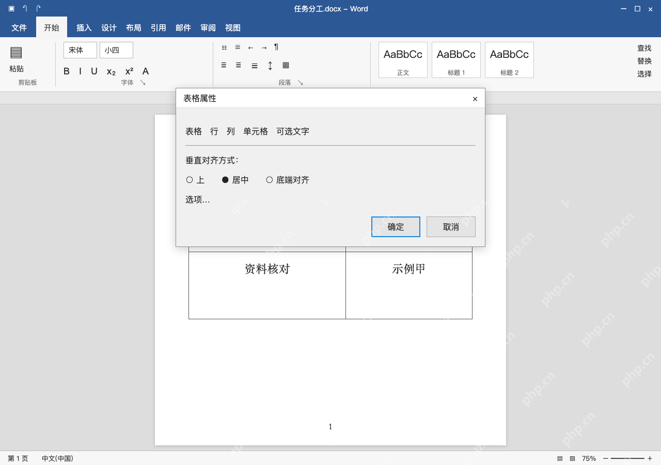This screenshot has height=465, width=661.
Task: Increase indent with right-arrow icon
Action: [x=264, y=48]
